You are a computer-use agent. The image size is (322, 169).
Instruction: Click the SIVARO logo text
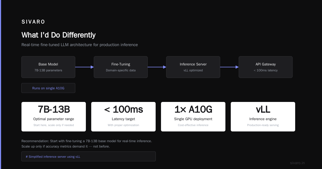(x=33, y=22)
